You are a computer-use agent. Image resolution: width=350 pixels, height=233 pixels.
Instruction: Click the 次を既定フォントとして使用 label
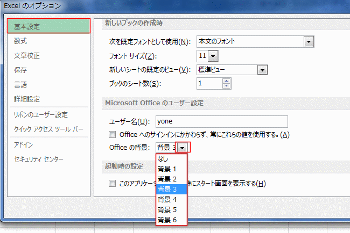tap(150, 42)
